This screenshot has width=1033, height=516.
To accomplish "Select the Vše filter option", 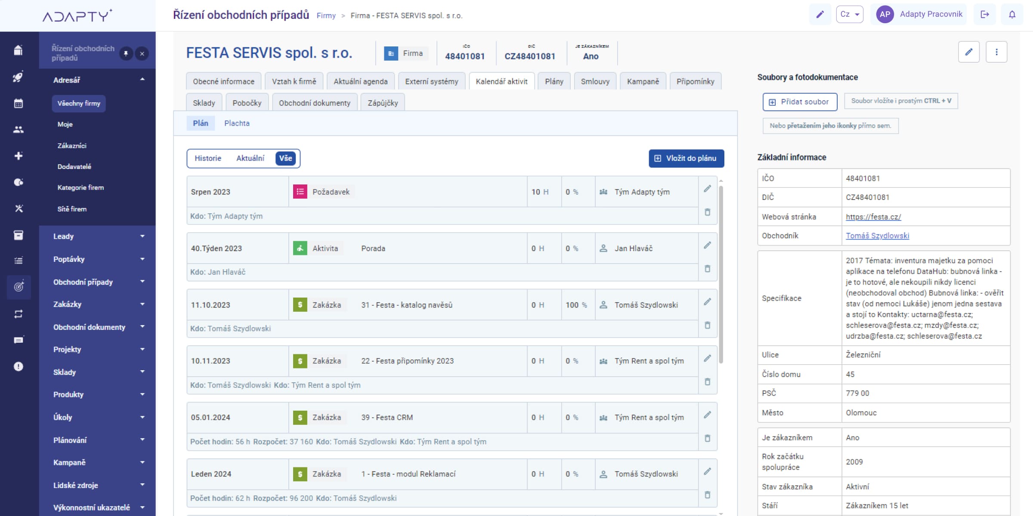I will [285, 158].
